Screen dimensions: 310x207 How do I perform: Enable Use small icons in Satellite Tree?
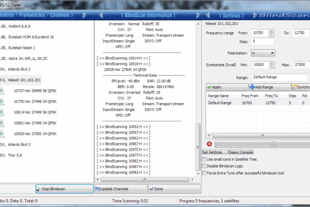(x=204, y=159)
